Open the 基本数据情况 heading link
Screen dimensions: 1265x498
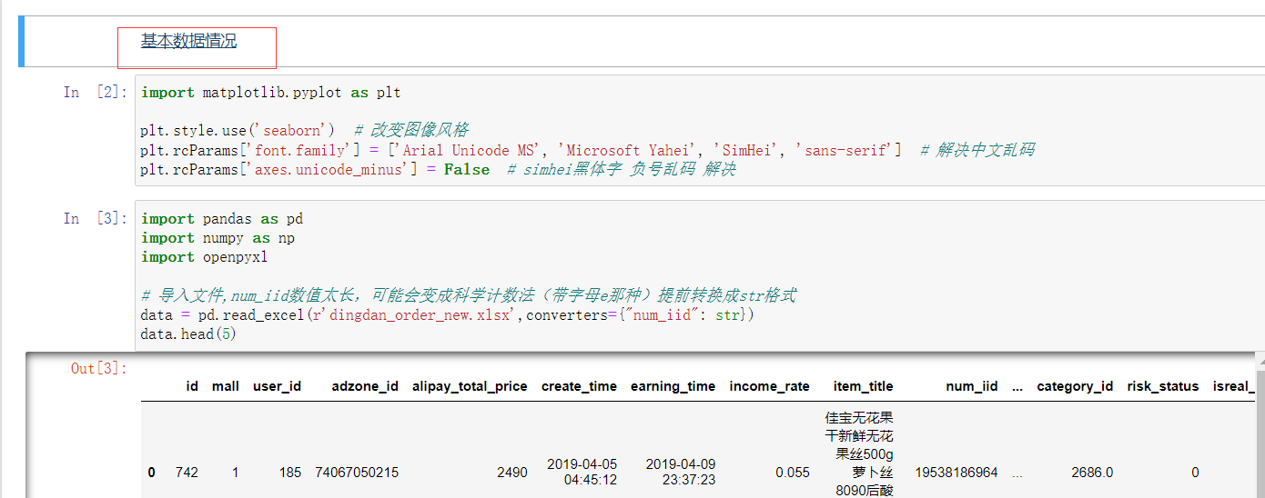point(188,41)
